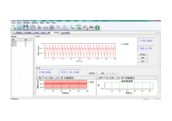
Task: Open the green About info icon
Action: (97, 27)
